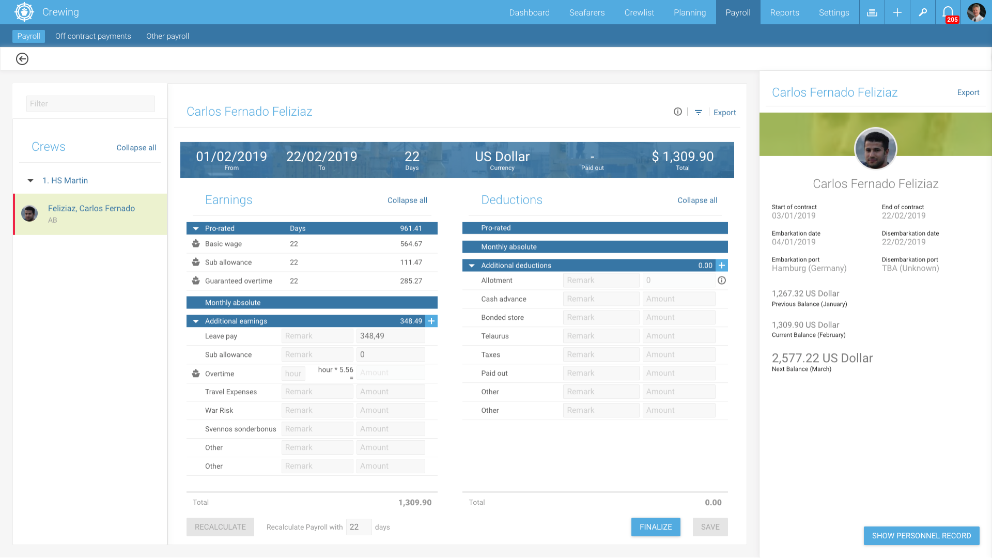Open the key icon in top bar
The height and width of the screenshot is (558, 992).
pos(923,12)
